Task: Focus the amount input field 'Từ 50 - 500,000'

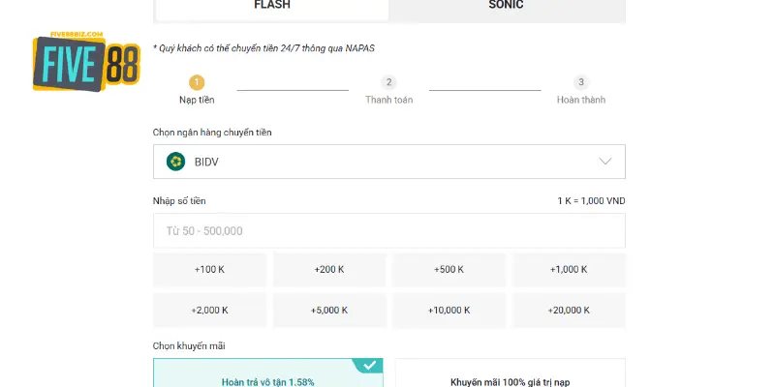Action: [389, 230]
